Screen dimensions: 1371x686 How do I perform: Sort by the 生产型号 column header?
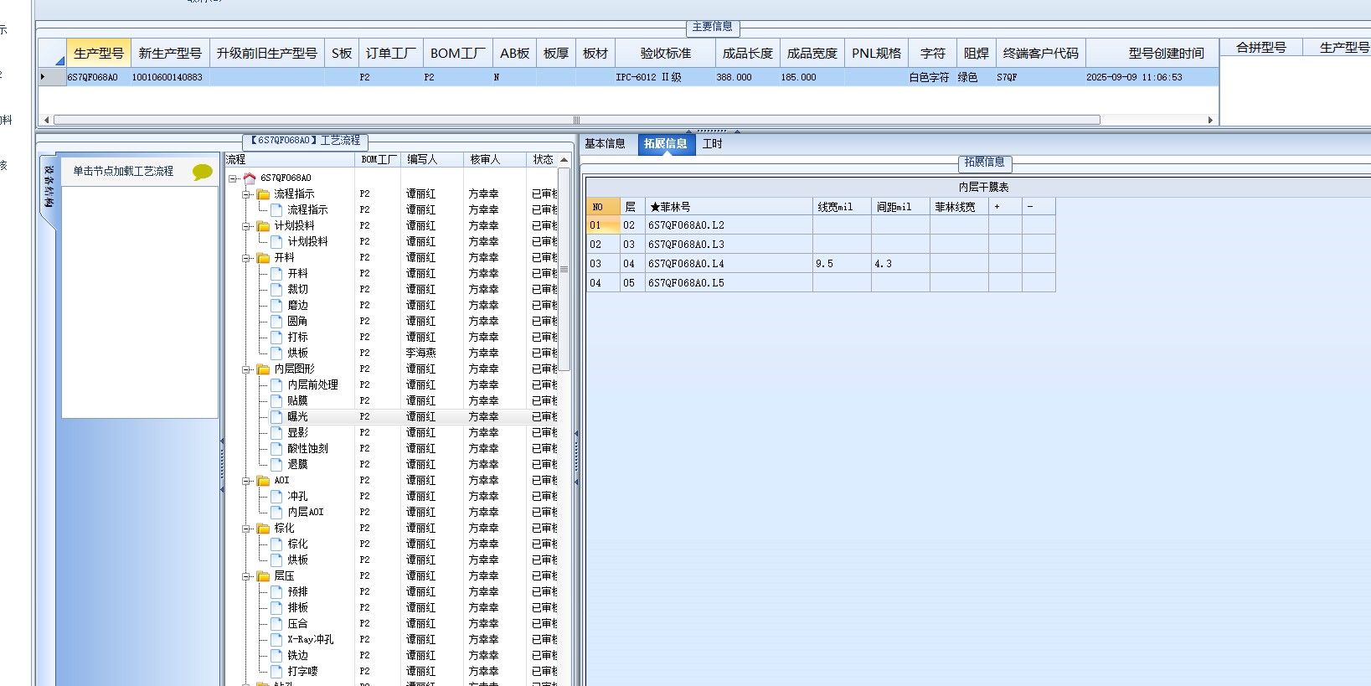point(99,53)
